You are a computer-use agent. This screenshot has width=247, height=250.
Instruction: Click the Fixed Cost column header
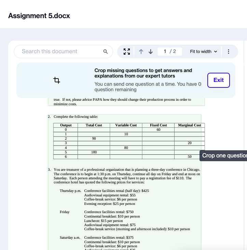tap(158, 125)
